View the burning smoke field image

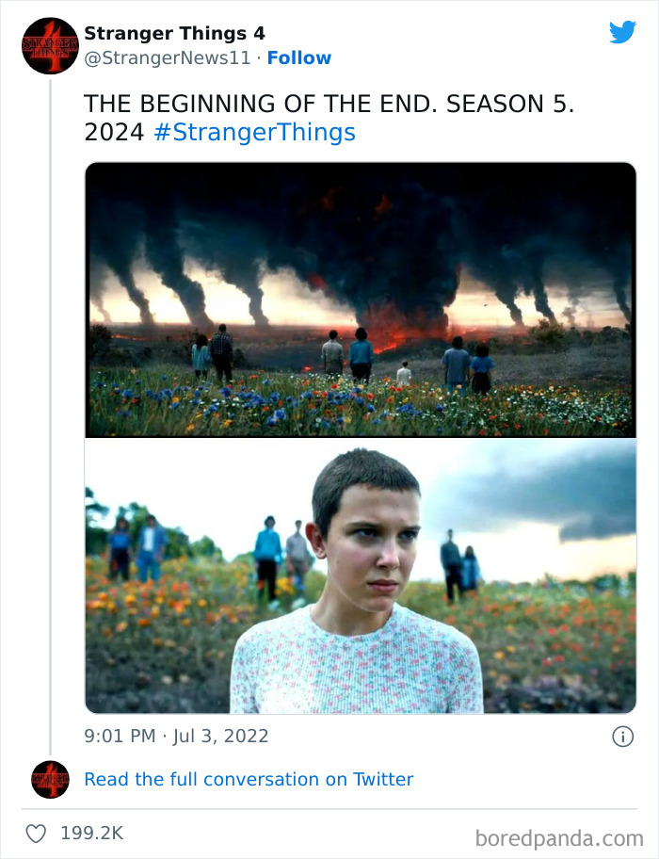click(361, 300)
